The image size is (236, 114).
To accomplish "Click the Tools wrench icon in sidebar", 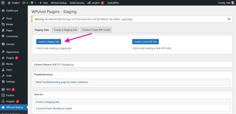I will click(3, 76).
